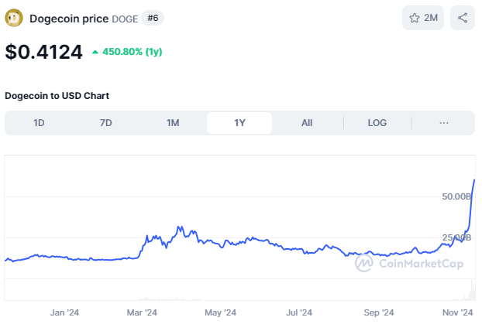Add Dogecoin to watchlist via star button
The width and height of the screenshot is (482, 331).
pyautogui.click(x=422, y=18)
